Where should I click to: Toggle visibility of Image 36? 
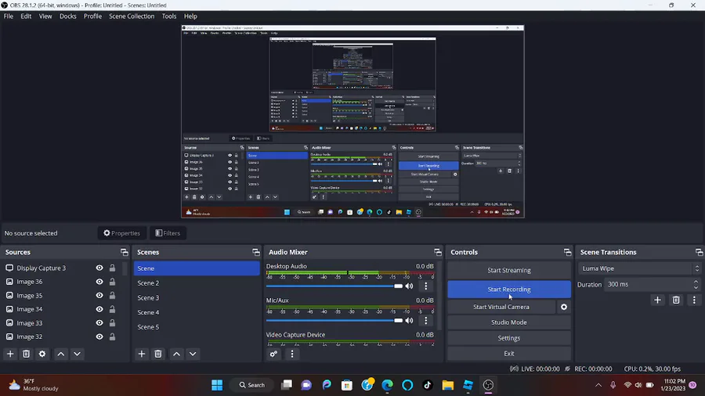99,282
